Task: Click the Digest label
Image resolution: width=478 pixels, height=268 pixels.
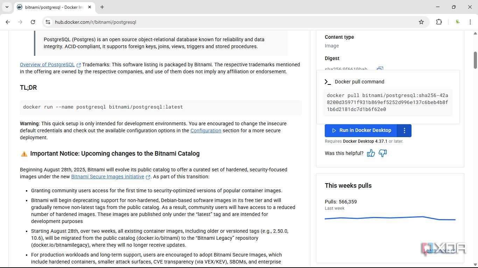Action: tap(332, 58)
